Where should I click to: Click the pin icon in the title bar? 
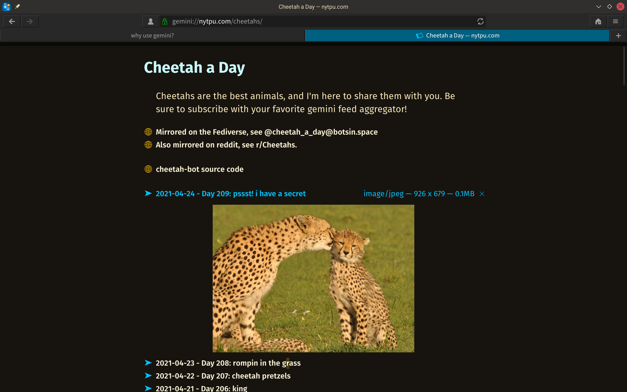[17, 7]
